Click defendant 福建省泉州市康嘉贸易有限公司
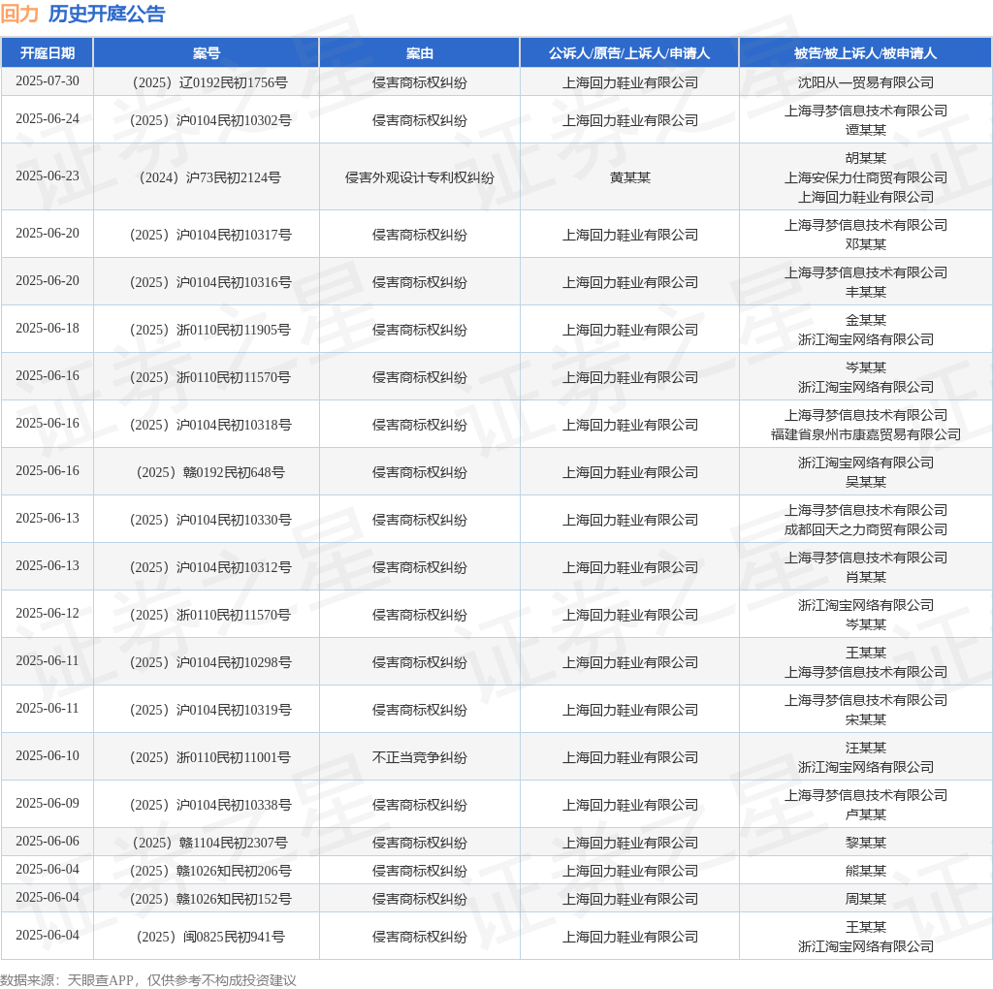This screenshot has width=993, height=989. click(x=866, y=434)
